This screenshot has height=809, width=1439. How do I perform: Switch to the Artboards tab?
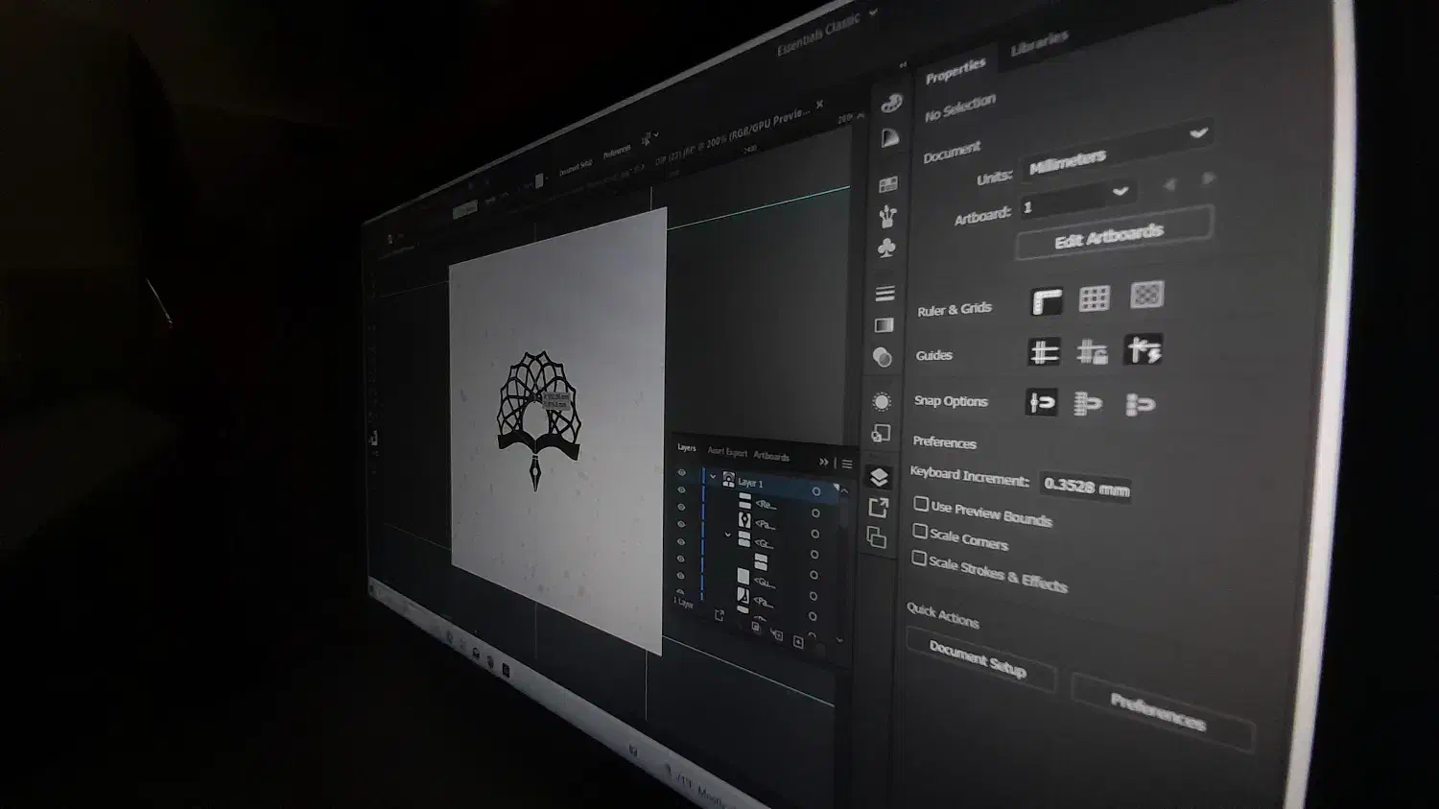click(x=771, y=456)
